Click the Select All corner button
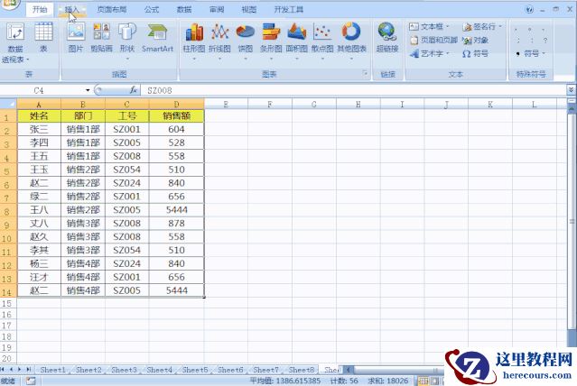 (x=8, y=104)
